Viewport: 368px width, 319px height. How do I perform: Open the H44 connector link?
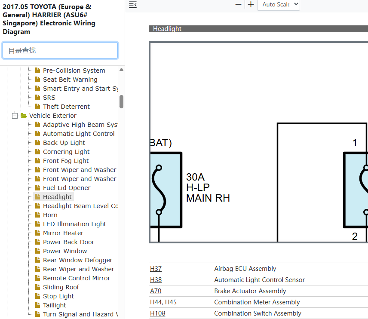point(156,302)
